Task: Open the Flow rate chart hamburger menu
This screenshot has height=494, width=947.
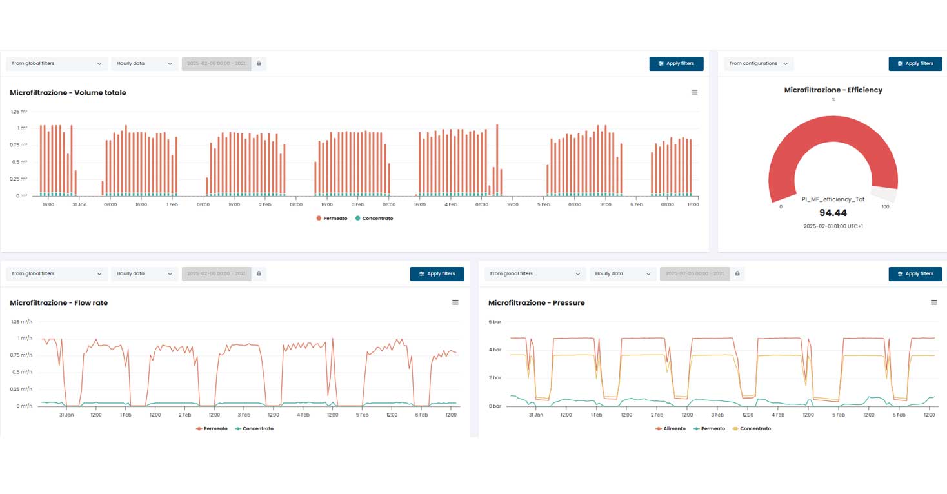Action: [x=455, y=302]
